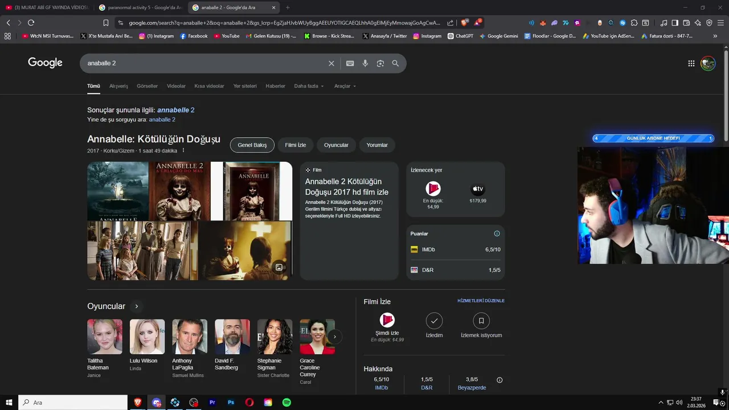The image size is (729, 410).
Task: Open the IMDb 6,5/10 rating row
Action: [x=456, y=249]
